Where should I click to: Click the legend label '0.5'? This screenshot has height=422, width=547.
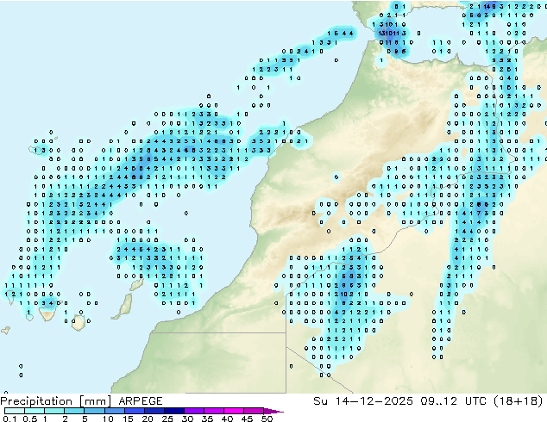coord(30,419)
